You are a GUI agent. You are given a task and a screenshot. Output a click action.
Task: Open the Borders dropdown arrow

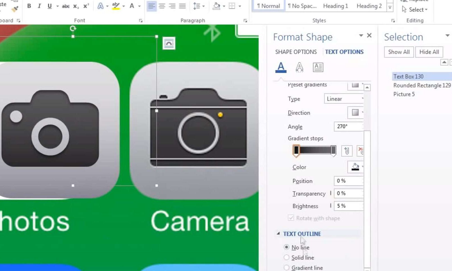[240, 6]
